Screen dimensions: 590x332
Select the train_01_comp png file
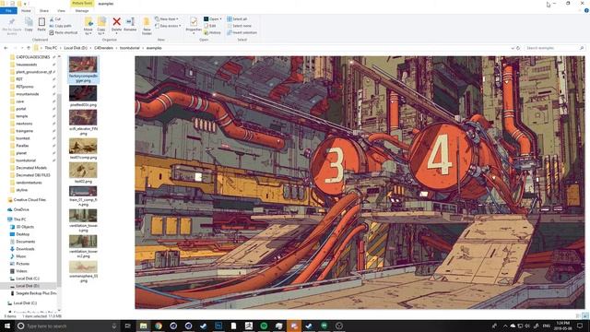point(83,196)
